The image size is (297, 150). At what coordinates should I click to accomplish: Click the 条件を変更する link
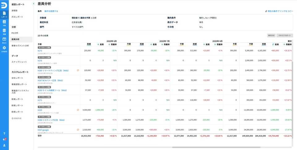point(51,11)
